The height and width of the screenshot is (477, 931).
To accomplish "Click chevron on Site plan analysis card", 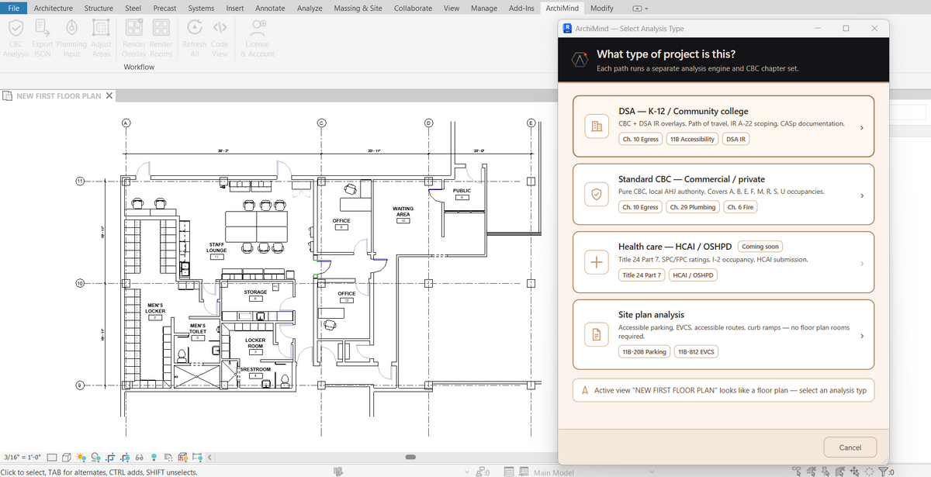I will pos(862,336).
